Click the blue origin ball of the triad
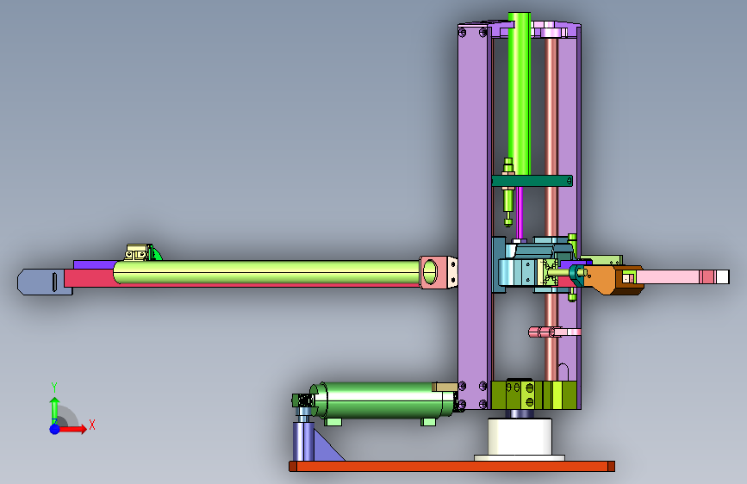Viewport: 747px width, 484px height. [x=55, y=429]
